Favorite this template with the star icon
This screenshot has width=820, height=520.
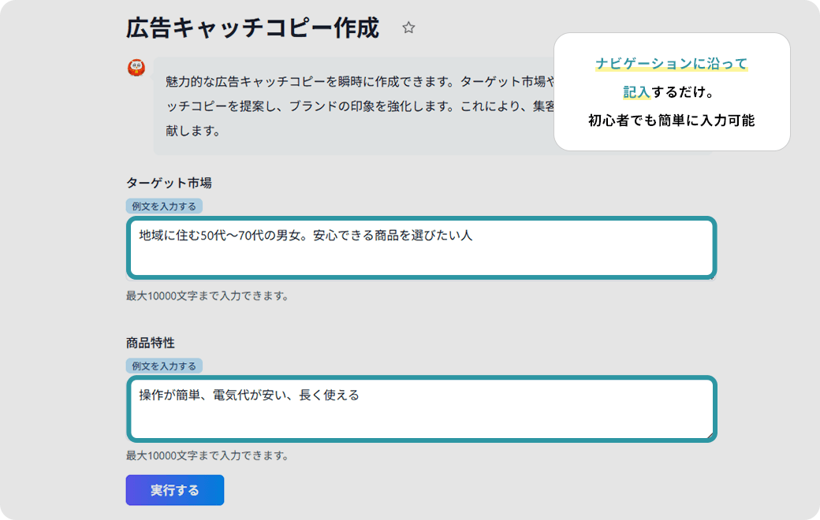pyautogui.click(x=408, y=28)
